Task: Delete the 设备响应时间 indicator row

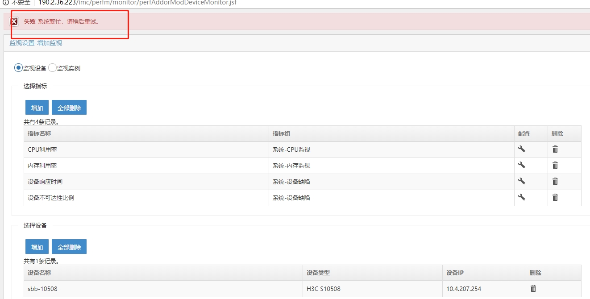Action: pyautogui.click(x=555, y=181)
